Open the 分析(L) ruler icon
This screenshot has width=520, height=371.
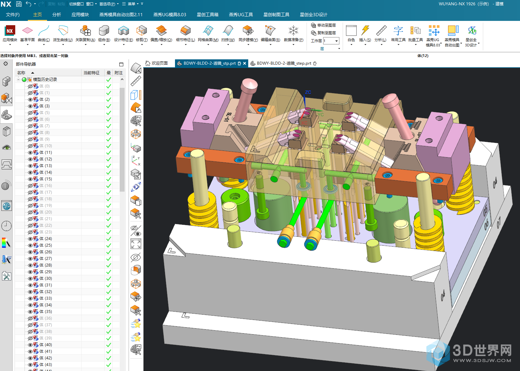[x=381, y=31]
